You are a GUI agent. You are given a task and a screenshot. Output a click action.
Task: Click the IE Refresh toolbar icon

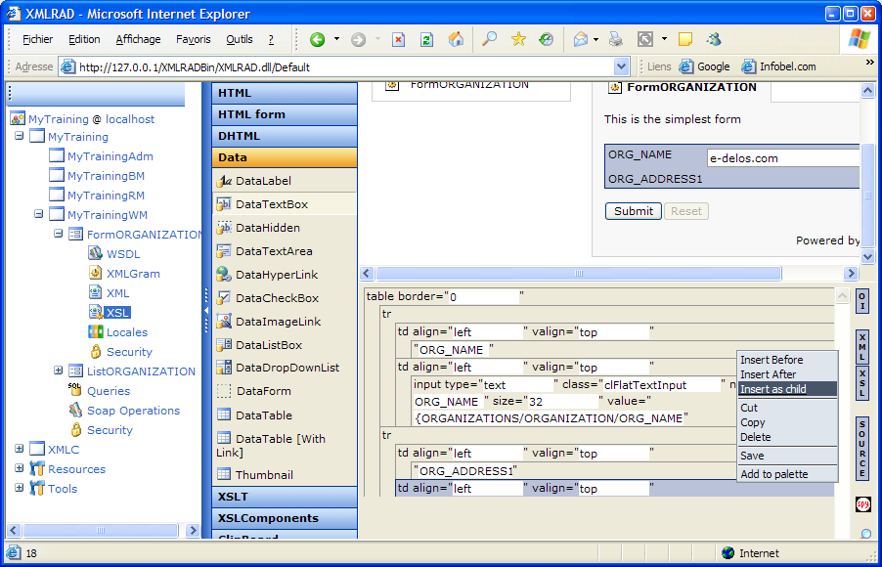(x=426, y=40)
